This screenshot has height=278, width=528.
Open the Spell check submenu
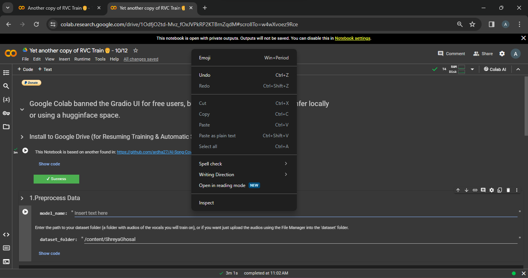pyautogui.click(x=244, y=164)
